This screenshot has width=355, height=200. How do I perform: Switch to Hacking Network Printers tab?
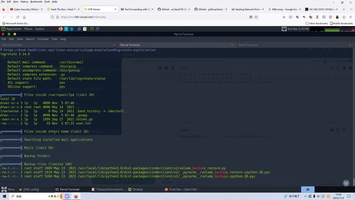(248, 9)
